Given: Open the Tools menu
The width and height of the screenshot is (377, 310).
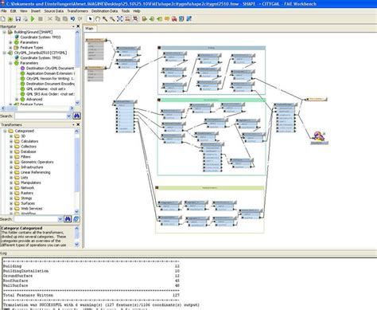Looking at the screenshot, I should 126,11.
